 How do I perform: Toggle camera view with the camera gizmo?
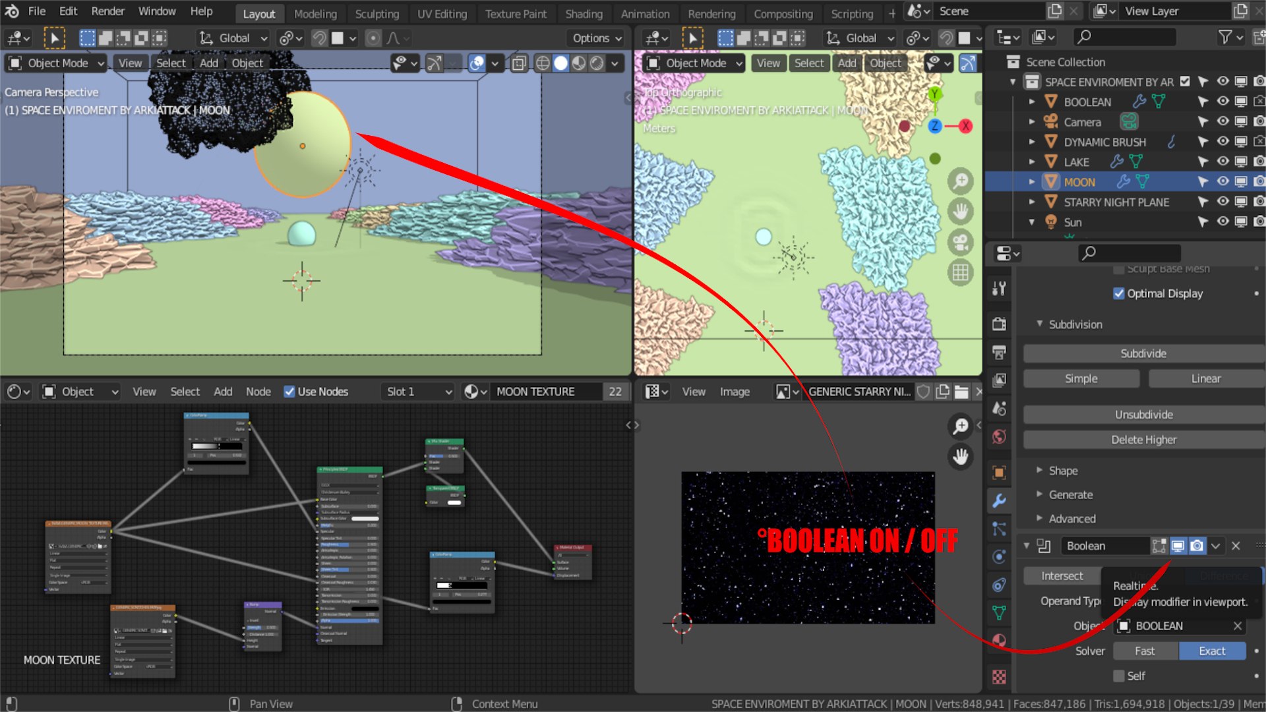coord(961,242)
